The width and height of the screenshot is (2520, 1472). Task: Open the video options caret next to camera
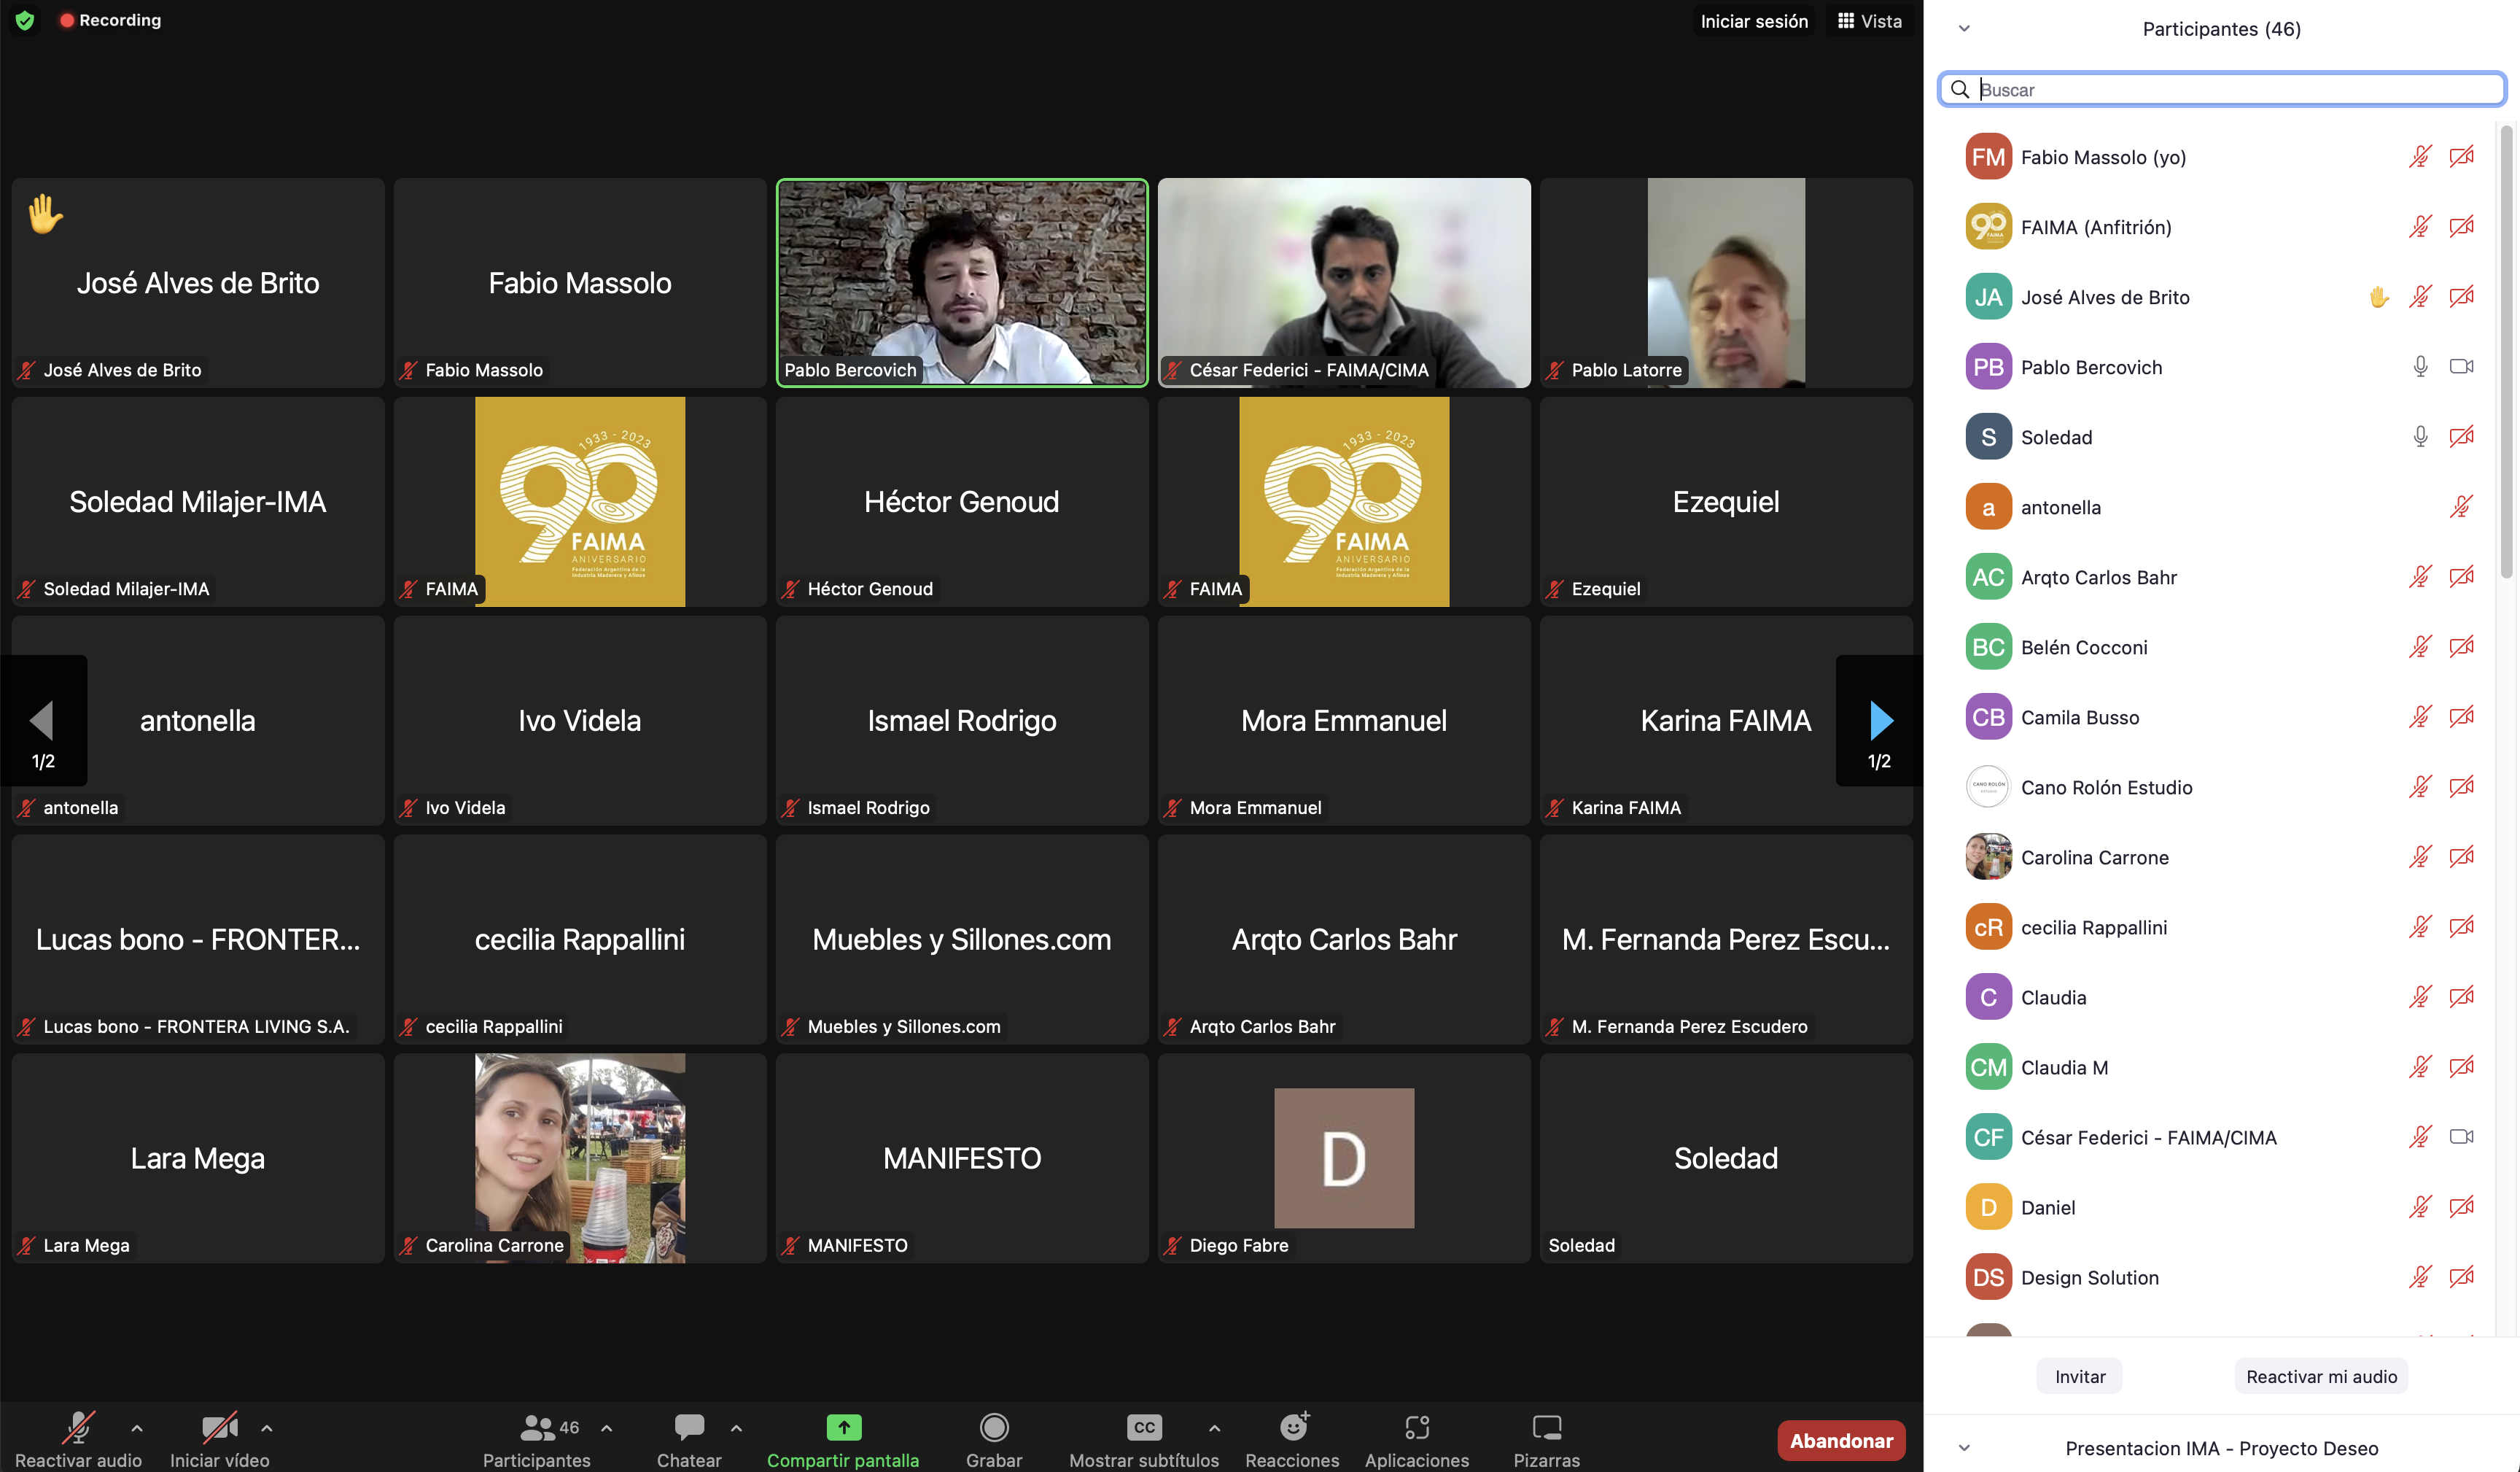(267, 1428)
